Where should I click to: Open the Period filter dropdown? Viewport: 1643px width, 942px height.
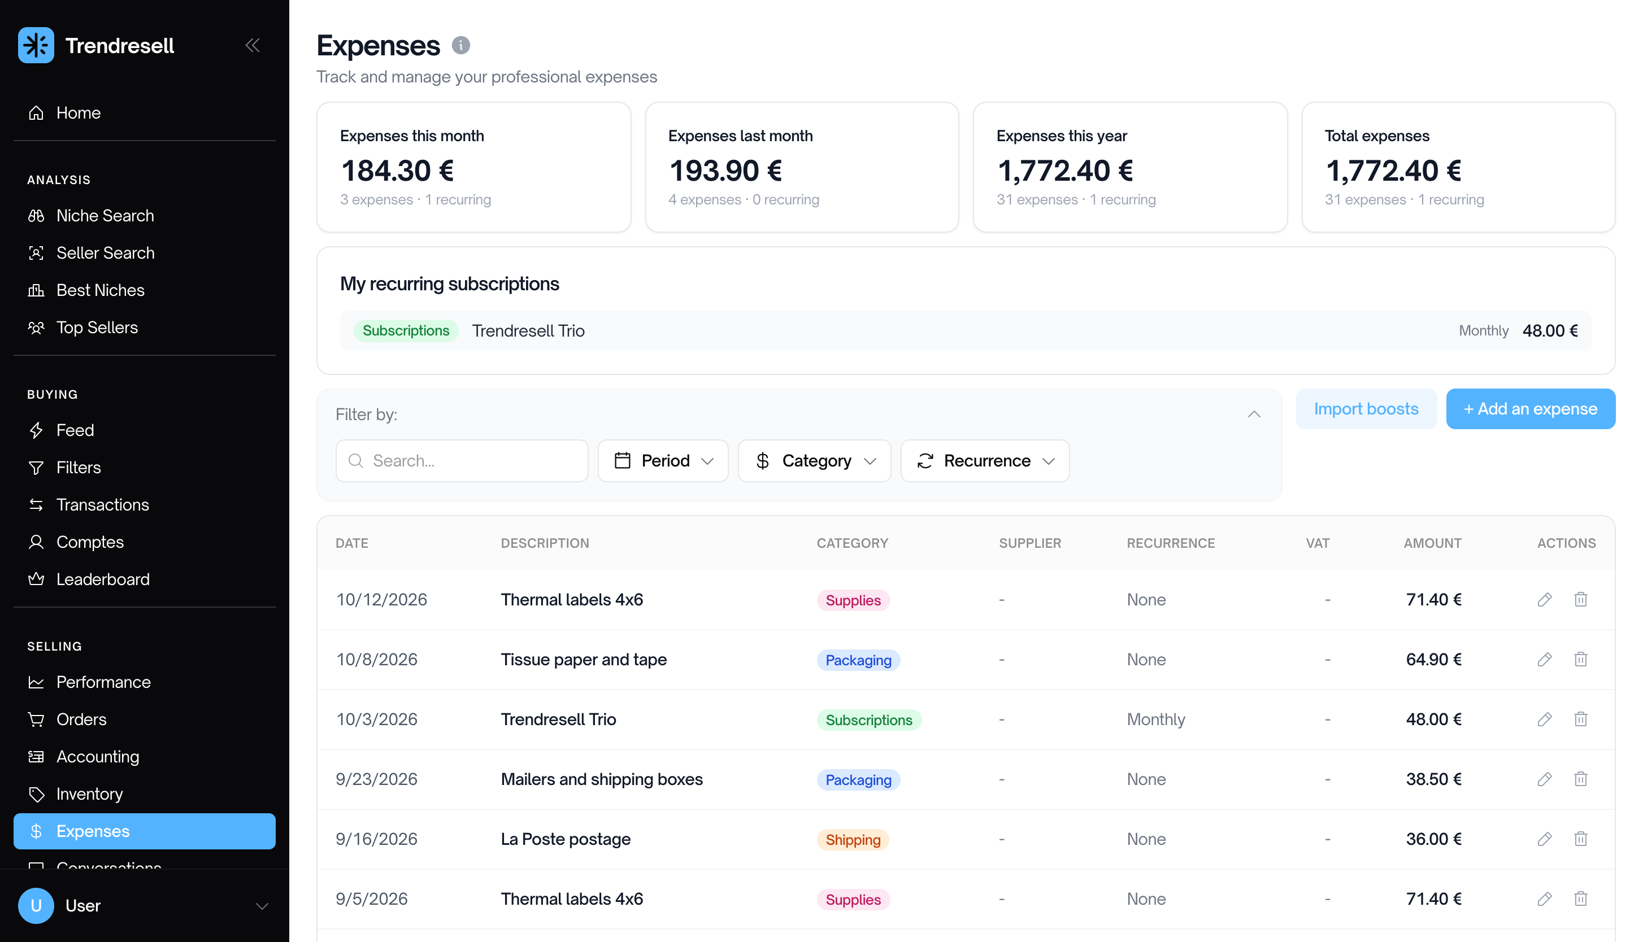663,461
